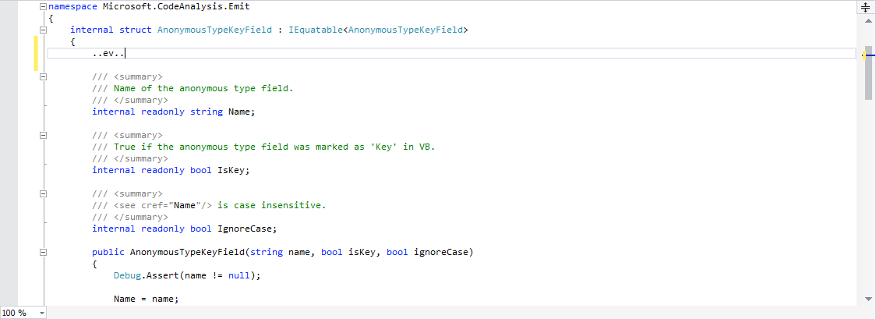Click the vertical scrollbar up arrow
This screenshot has height=319, width=876.
tap(869, 19)
